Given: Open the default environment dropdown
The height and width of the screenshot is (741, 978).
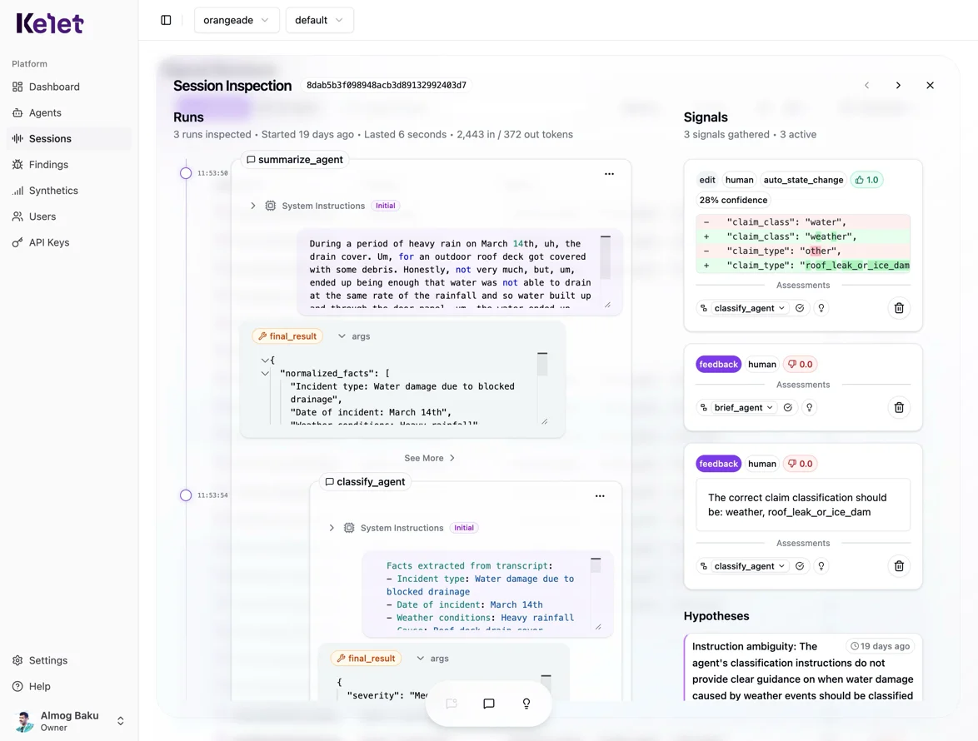Looking at the screenshot, I should coord(319,19).
